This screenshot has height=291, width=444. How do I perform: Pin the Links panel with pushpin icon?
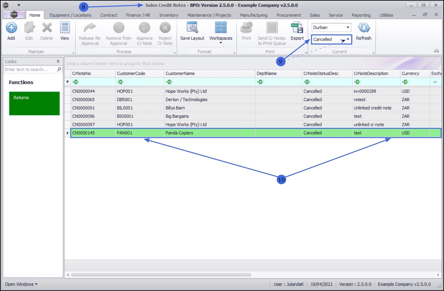(x=58, y=61)
